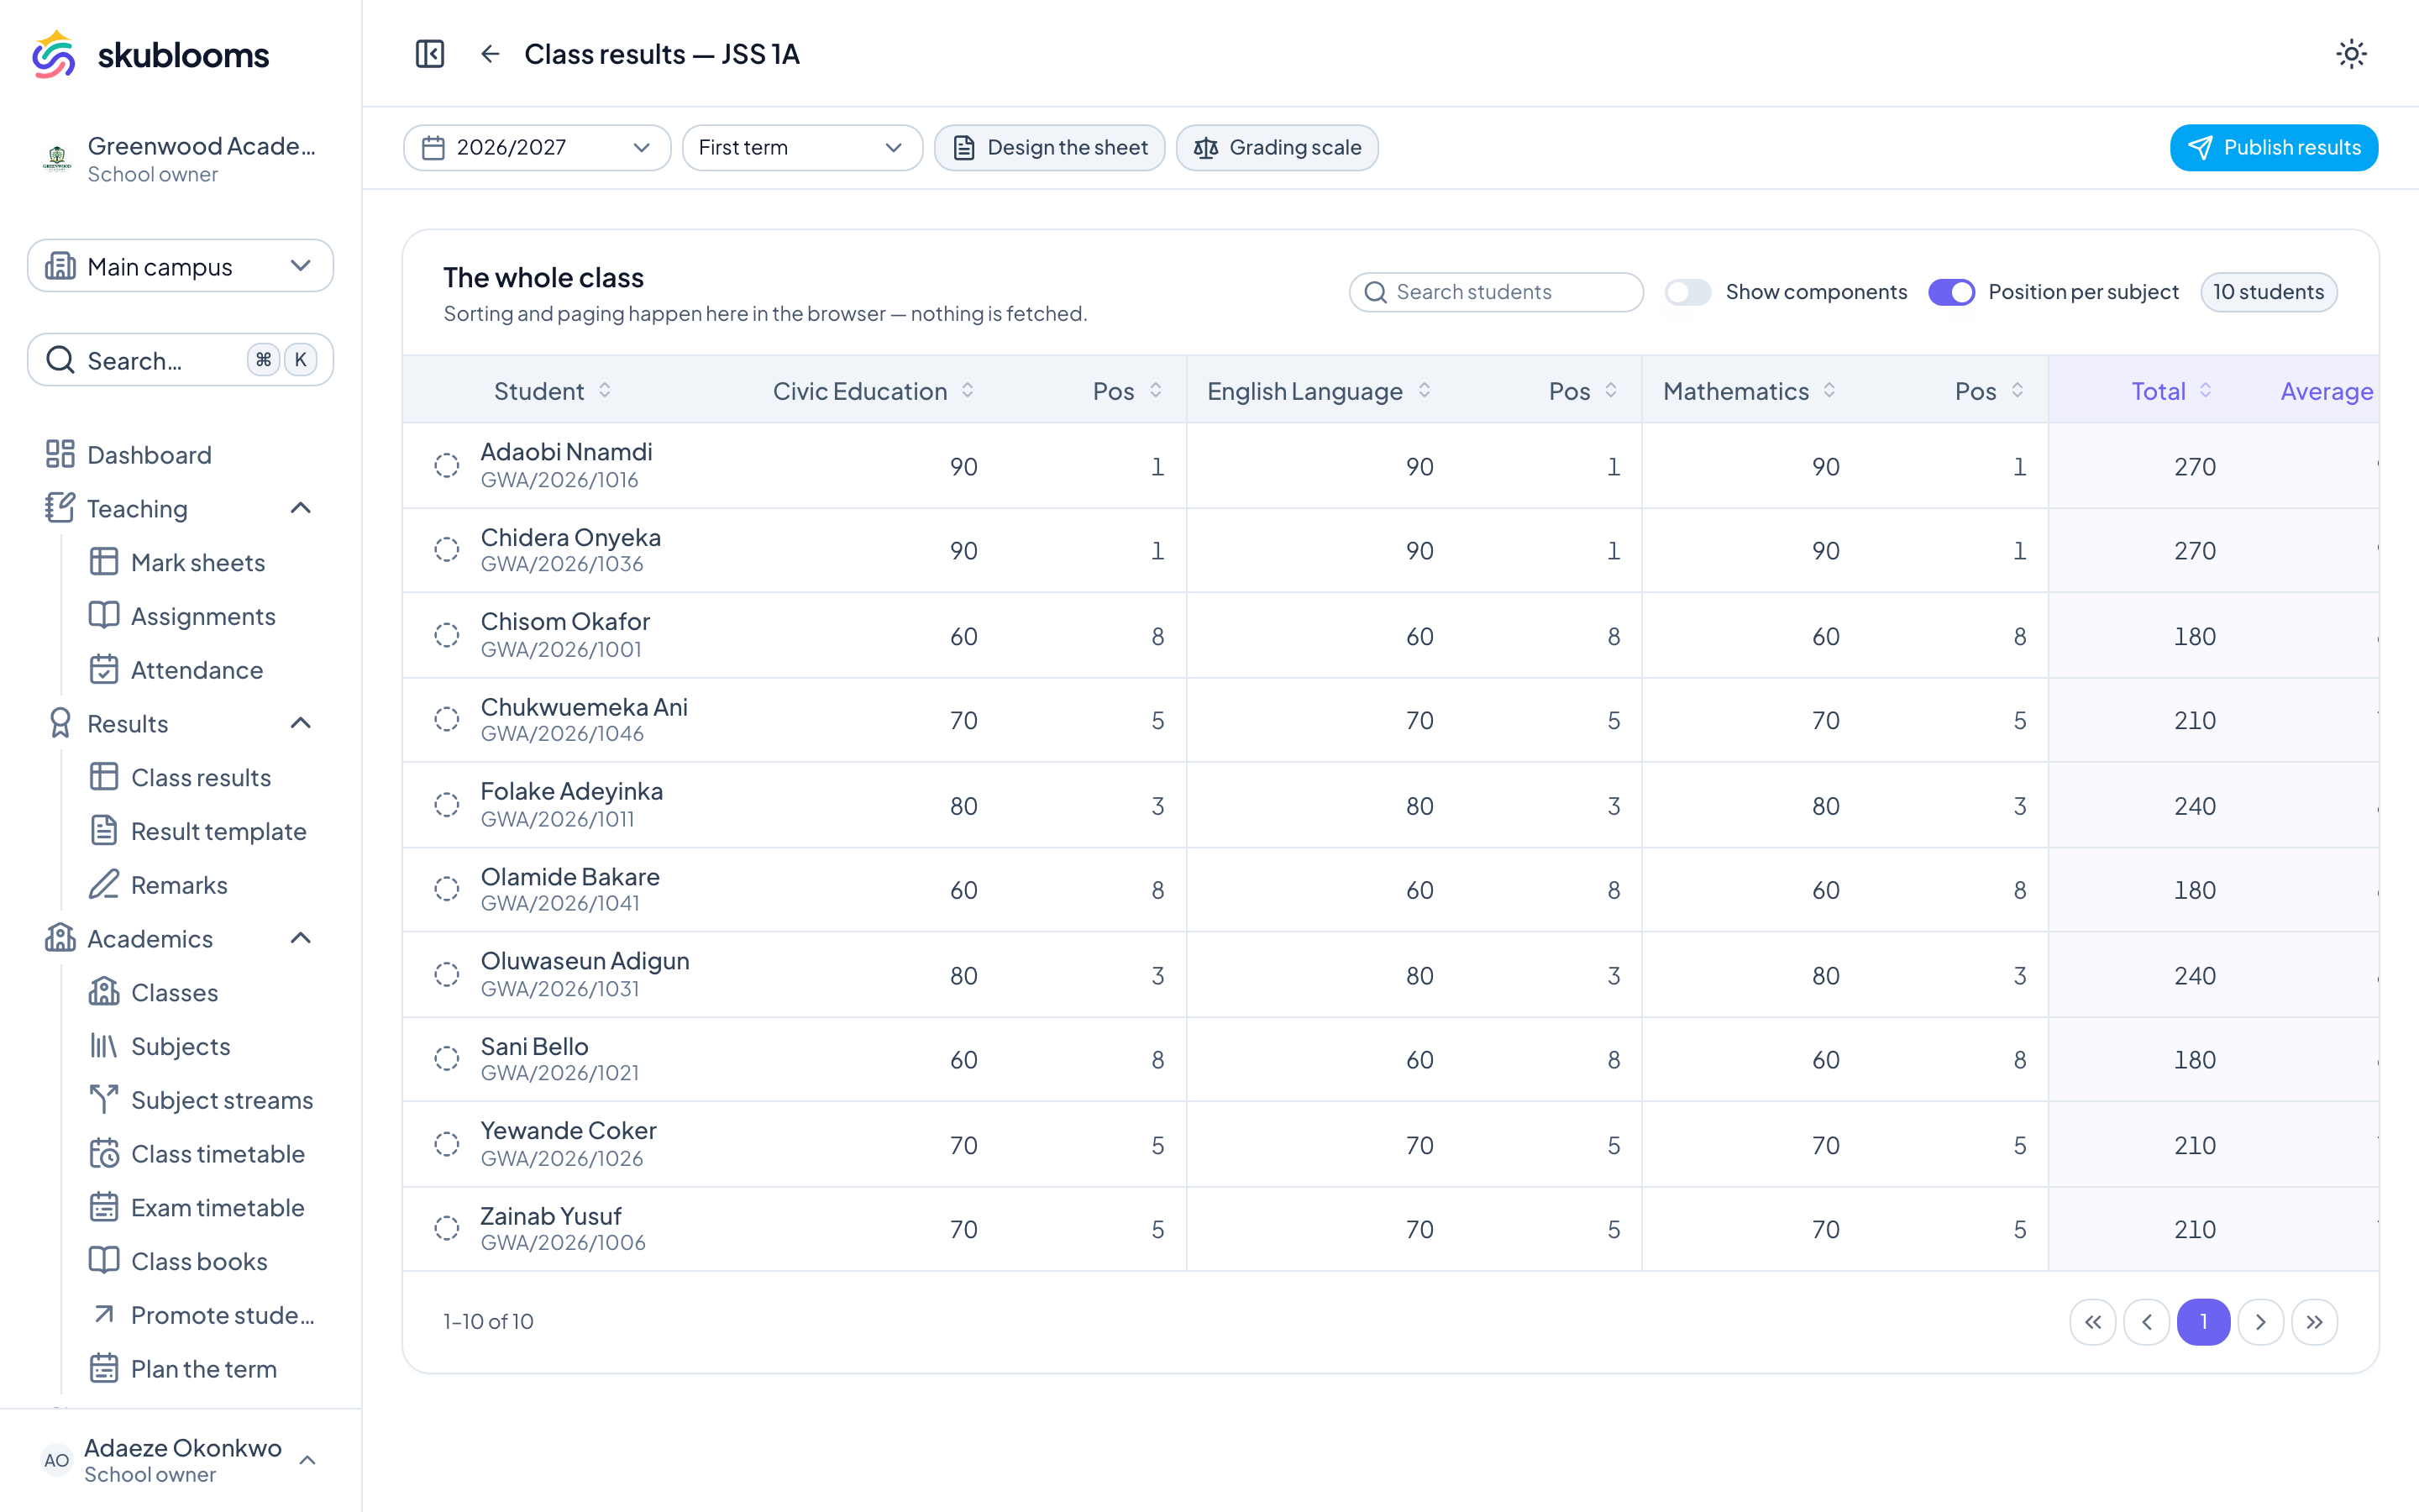Disable Position per subject switch
Screen dimensions: 2419x1512
click(x=1951, y=292)
